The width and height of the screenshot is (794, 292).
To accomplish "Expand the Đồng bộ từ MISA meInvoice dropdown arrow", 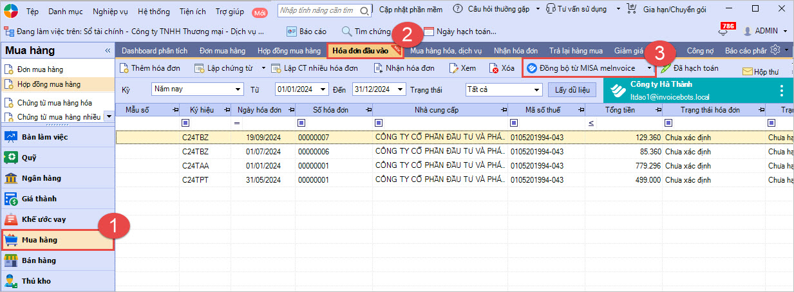I will (x=649, y=68).
